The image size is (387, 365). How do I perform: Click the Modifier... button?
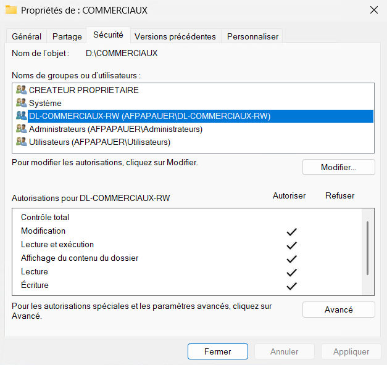338,167
